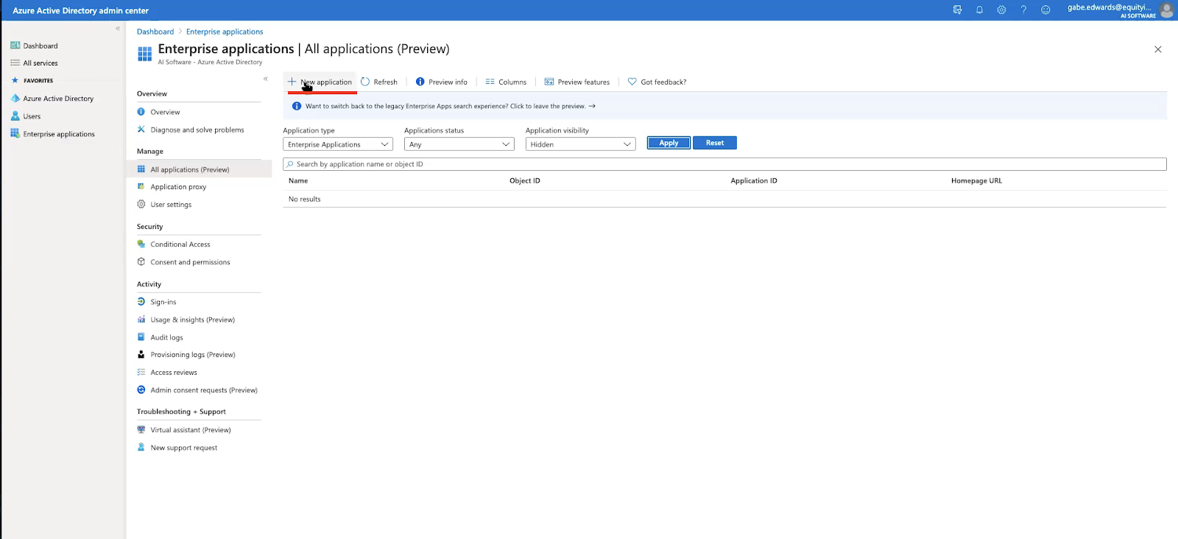Click the Dashboard breadcrumb link
1178x539 pixels.
click(155, 32)
